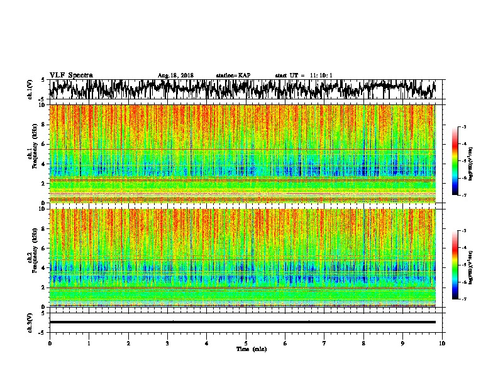This screenshot has width=498, height=385.
Task: Click the time axis tick label "9"
Action: (402, 343)
